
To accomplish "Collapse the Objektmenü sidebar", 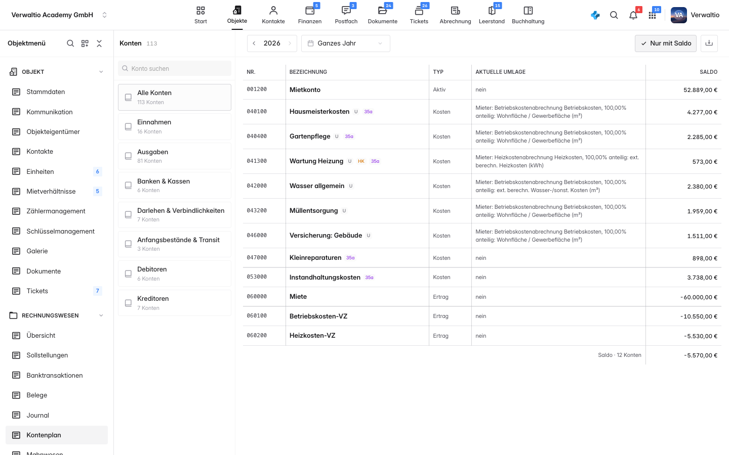I will [99, 43].
